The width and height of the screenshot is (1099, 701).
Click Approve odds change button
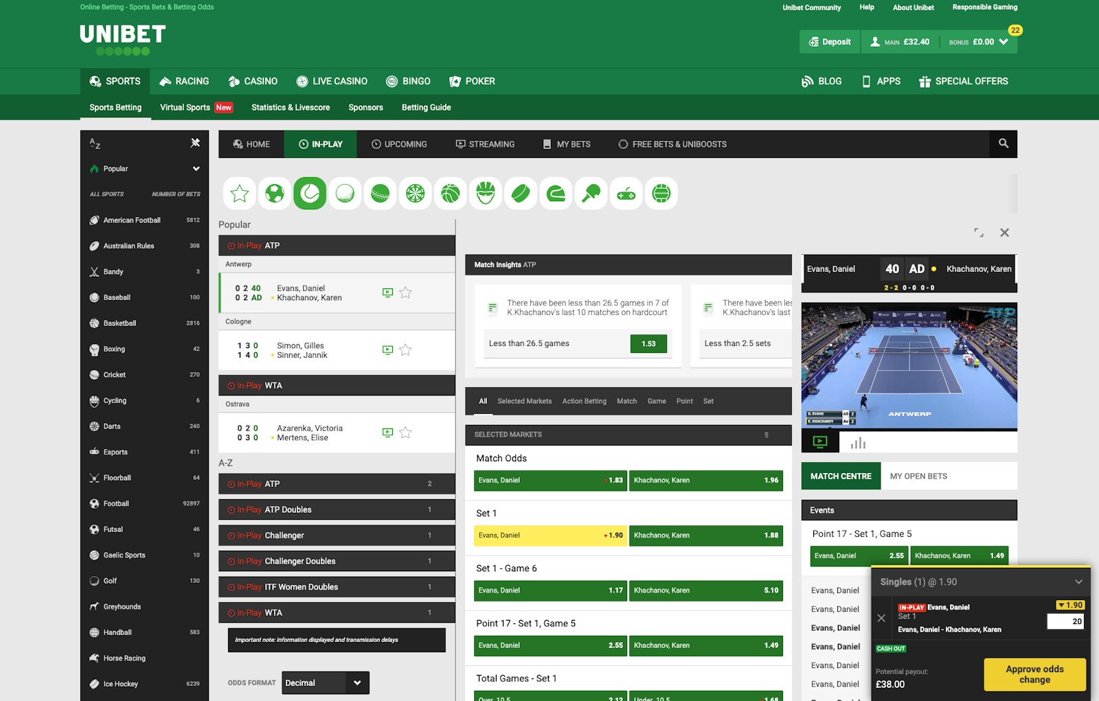tap(1034, 674)
